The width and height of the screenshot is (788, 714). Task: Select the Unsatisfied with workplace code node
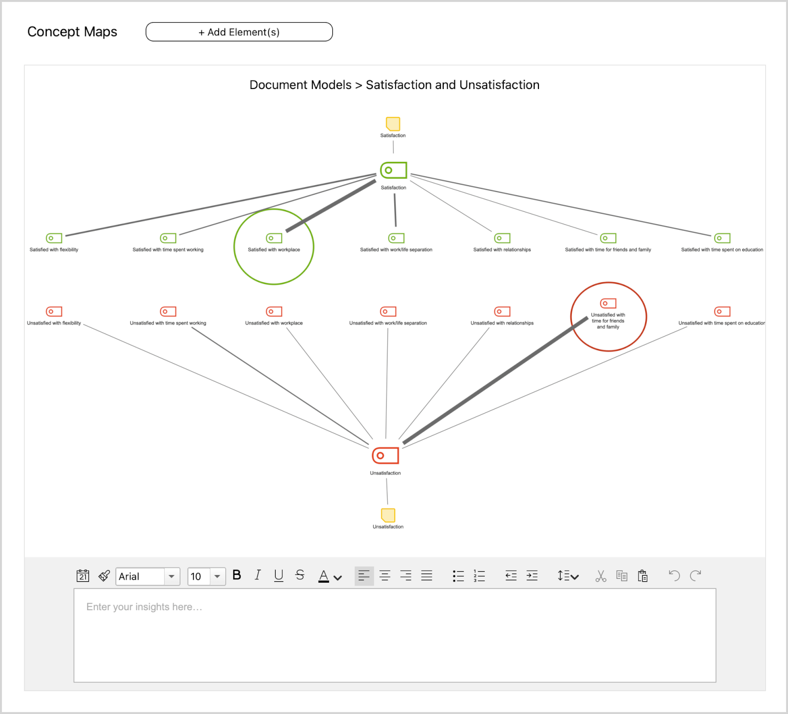click(x=274, y=311)
